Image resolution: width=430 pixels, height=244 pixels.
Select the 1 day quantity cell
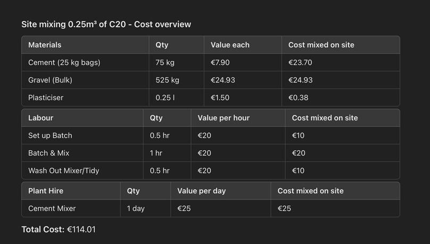tap(136, 208)
